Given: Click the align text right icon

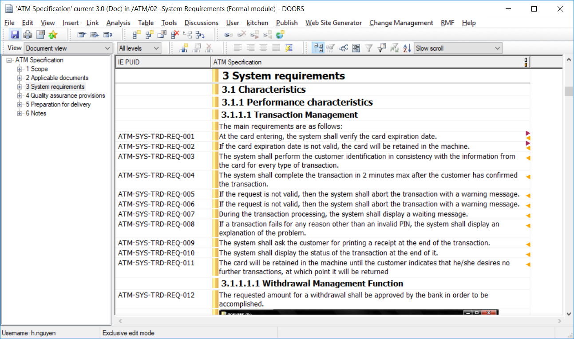Looking at the screenshot, I should tap(251, 48).
